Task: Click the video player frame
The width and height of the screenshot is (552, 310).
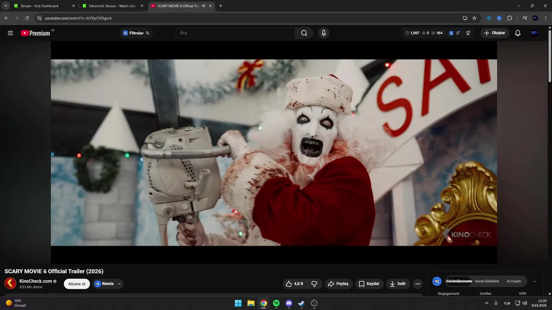Action: click(274, 152)
